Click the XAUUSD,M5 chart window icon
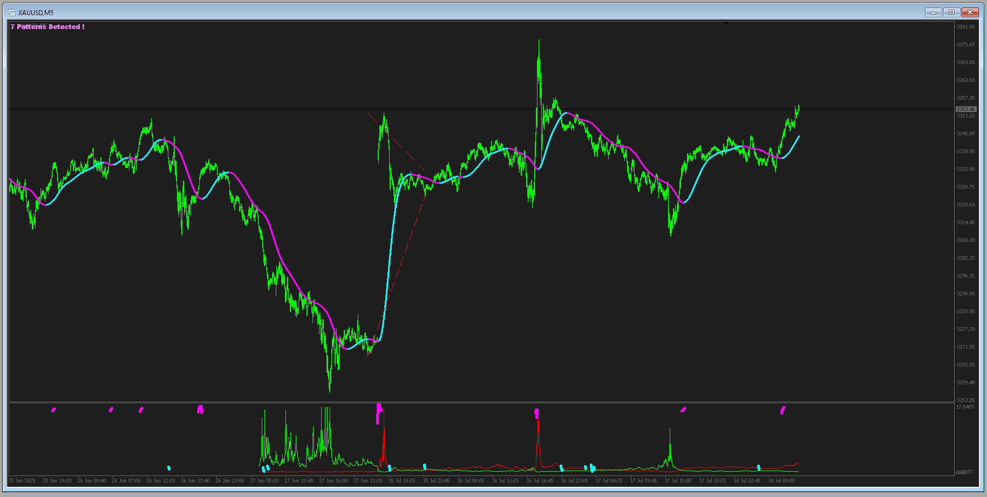This screenshot has width=987, height=497. (x=12, y=12)
